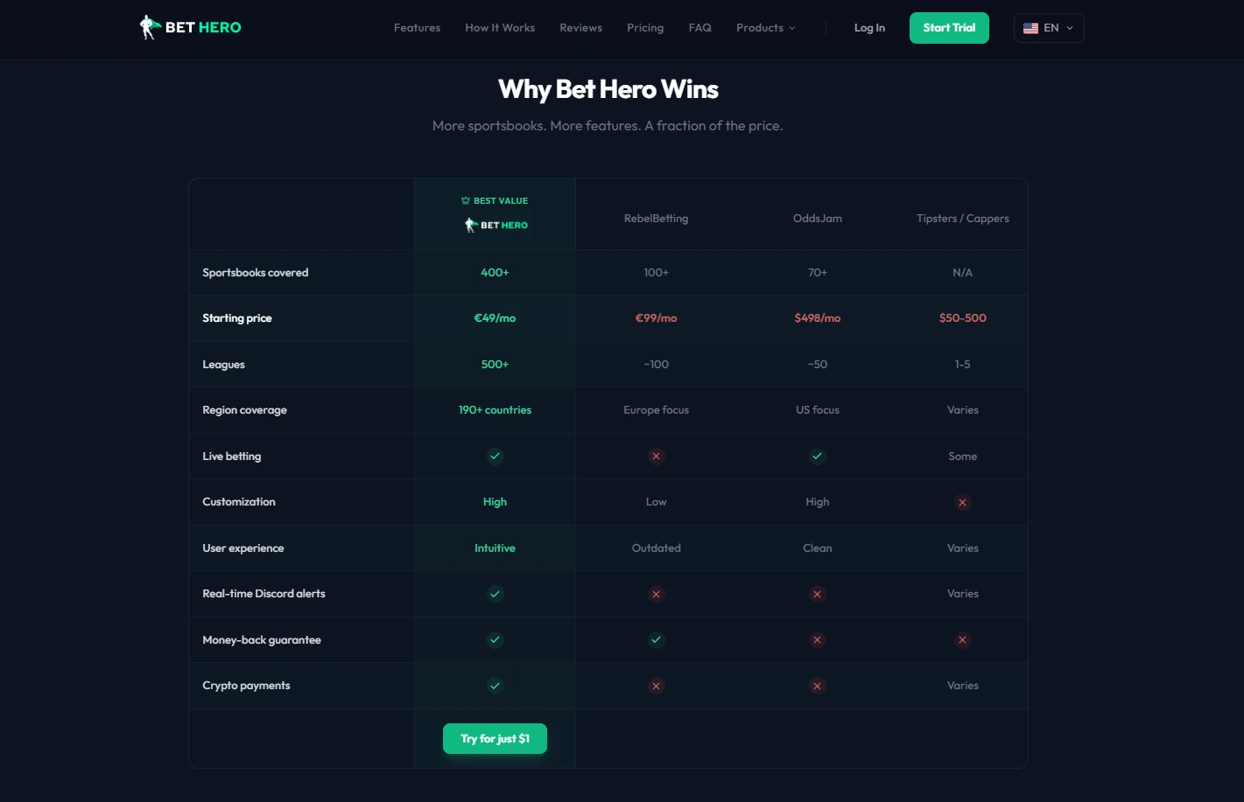Screen dimensions: 1244x802
Task: Open the EN language selector
Action: click(1049, 28)
